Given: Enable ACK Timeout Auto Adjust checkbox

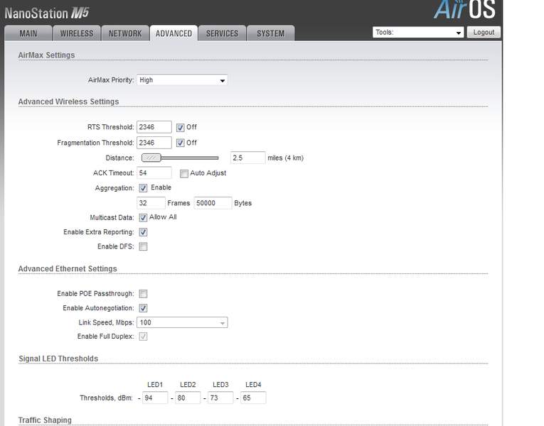Looking at the screenshot, I should coord(184,173).
